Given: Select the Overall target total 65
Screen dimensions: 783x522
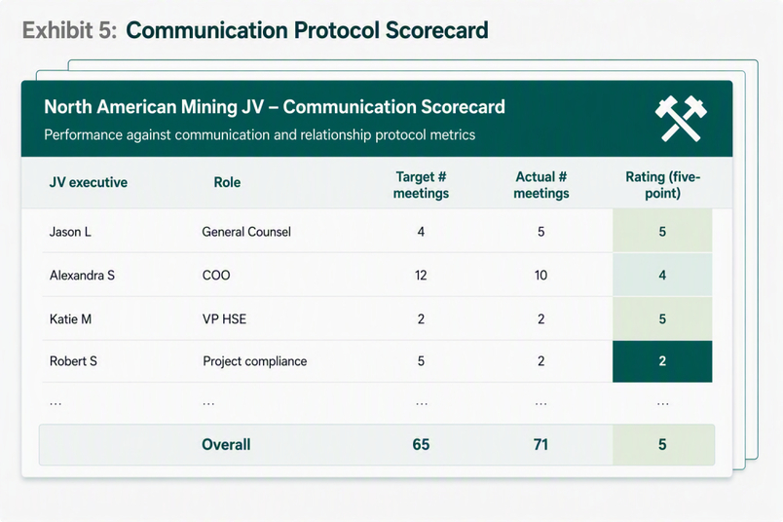Looking at the screenshot, I should click(421, 444).
